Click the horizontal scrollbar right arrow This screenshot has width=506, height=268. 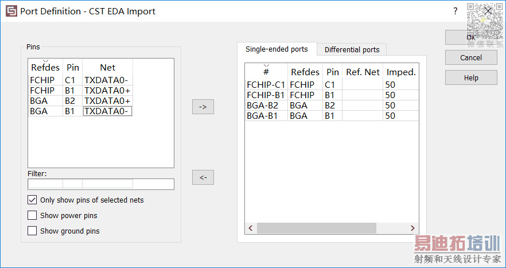click(412, 228)
